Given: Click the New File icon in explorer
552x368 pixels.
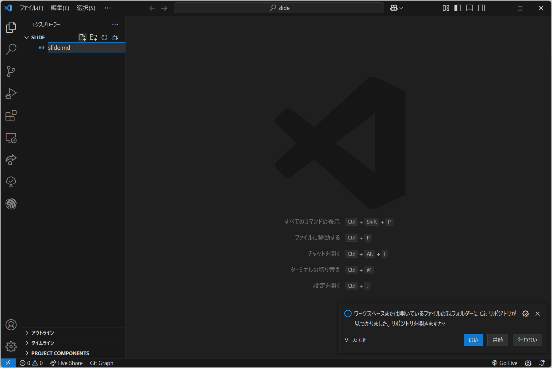Looking at the screenshot, I should point(82,37).
